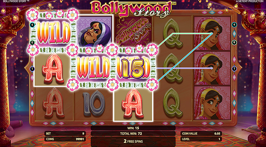Select the top-left WILD symbol
Viewport: 266px width, 147px height.
coord(54,33)
